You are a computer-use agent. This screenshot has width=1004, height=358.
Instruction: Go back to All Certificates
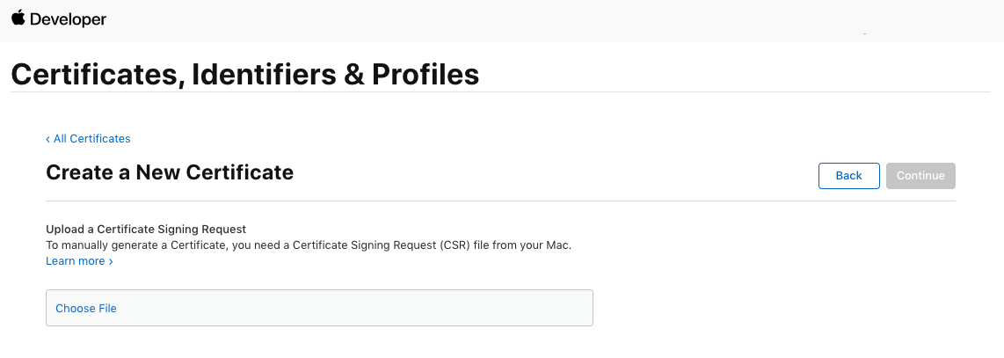91,139
